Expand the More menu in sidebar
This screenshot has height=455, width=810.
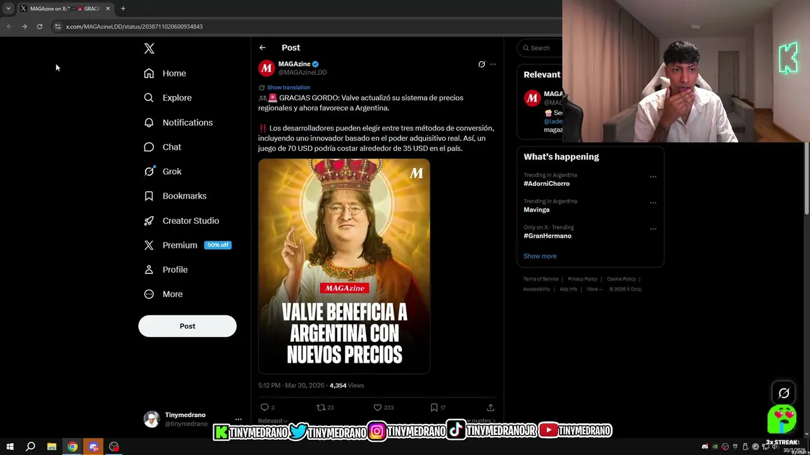(x=163, y=294)
